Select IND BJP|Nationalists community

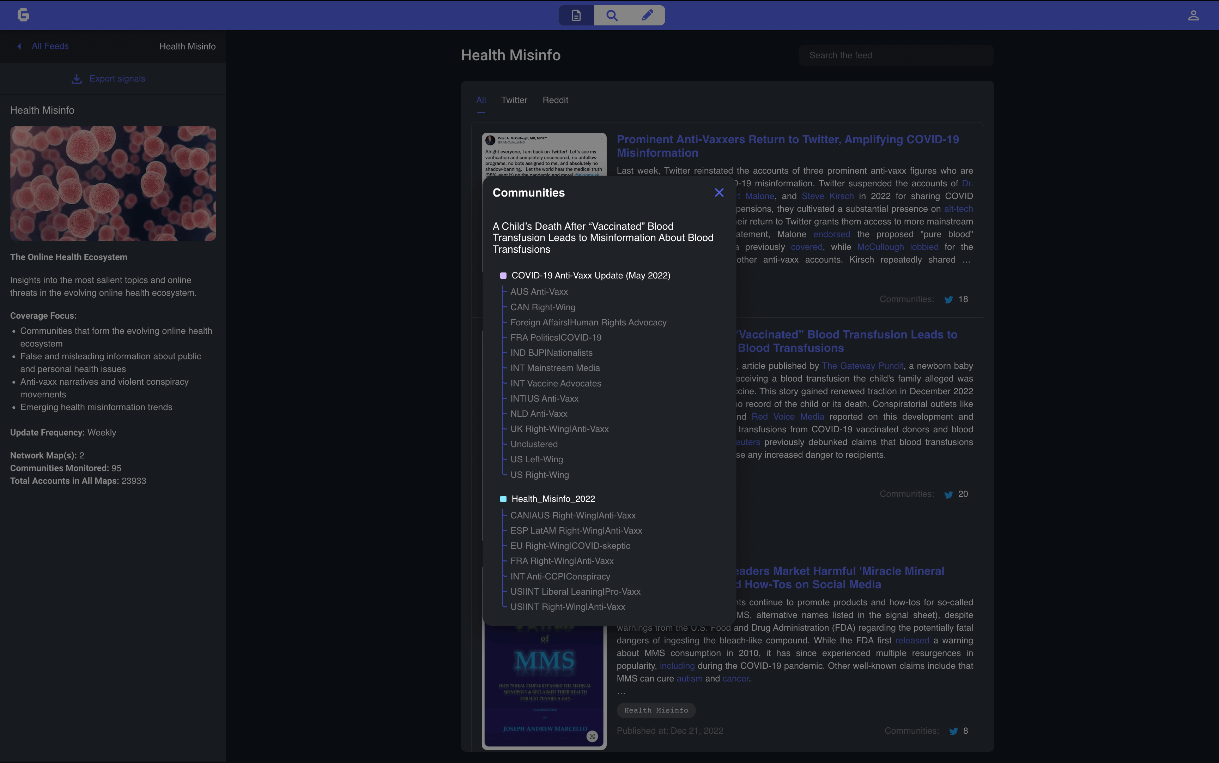pos(551,353)
